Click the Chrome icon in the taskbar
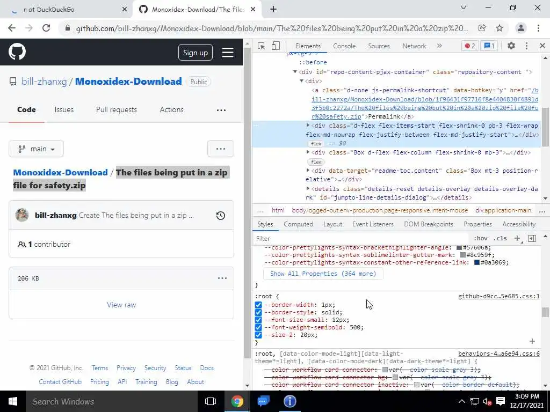This screenshot has width=550, height=412. (x=237, y=401)
